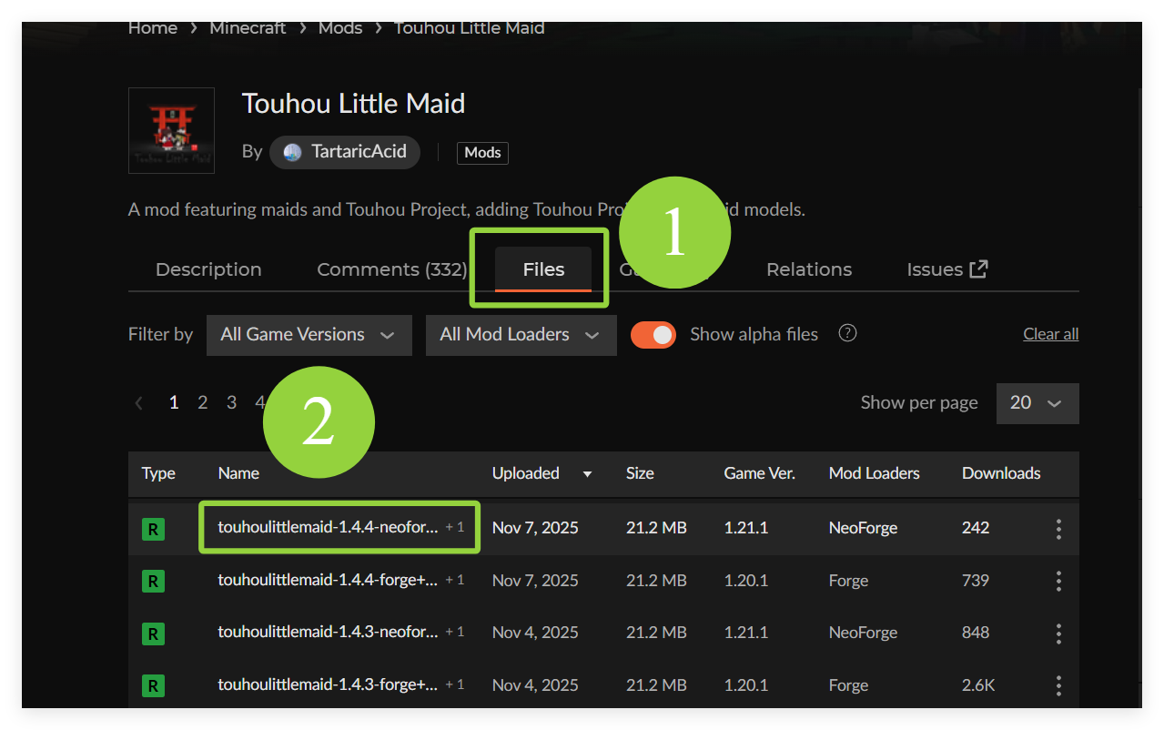Select the Files tab
The height and width of the screenshot is (730, 1164).
(x=543, y=269)
